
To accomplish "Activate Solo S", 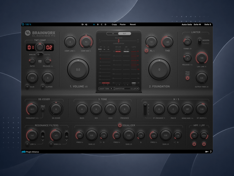I will [x=208, y=24].
